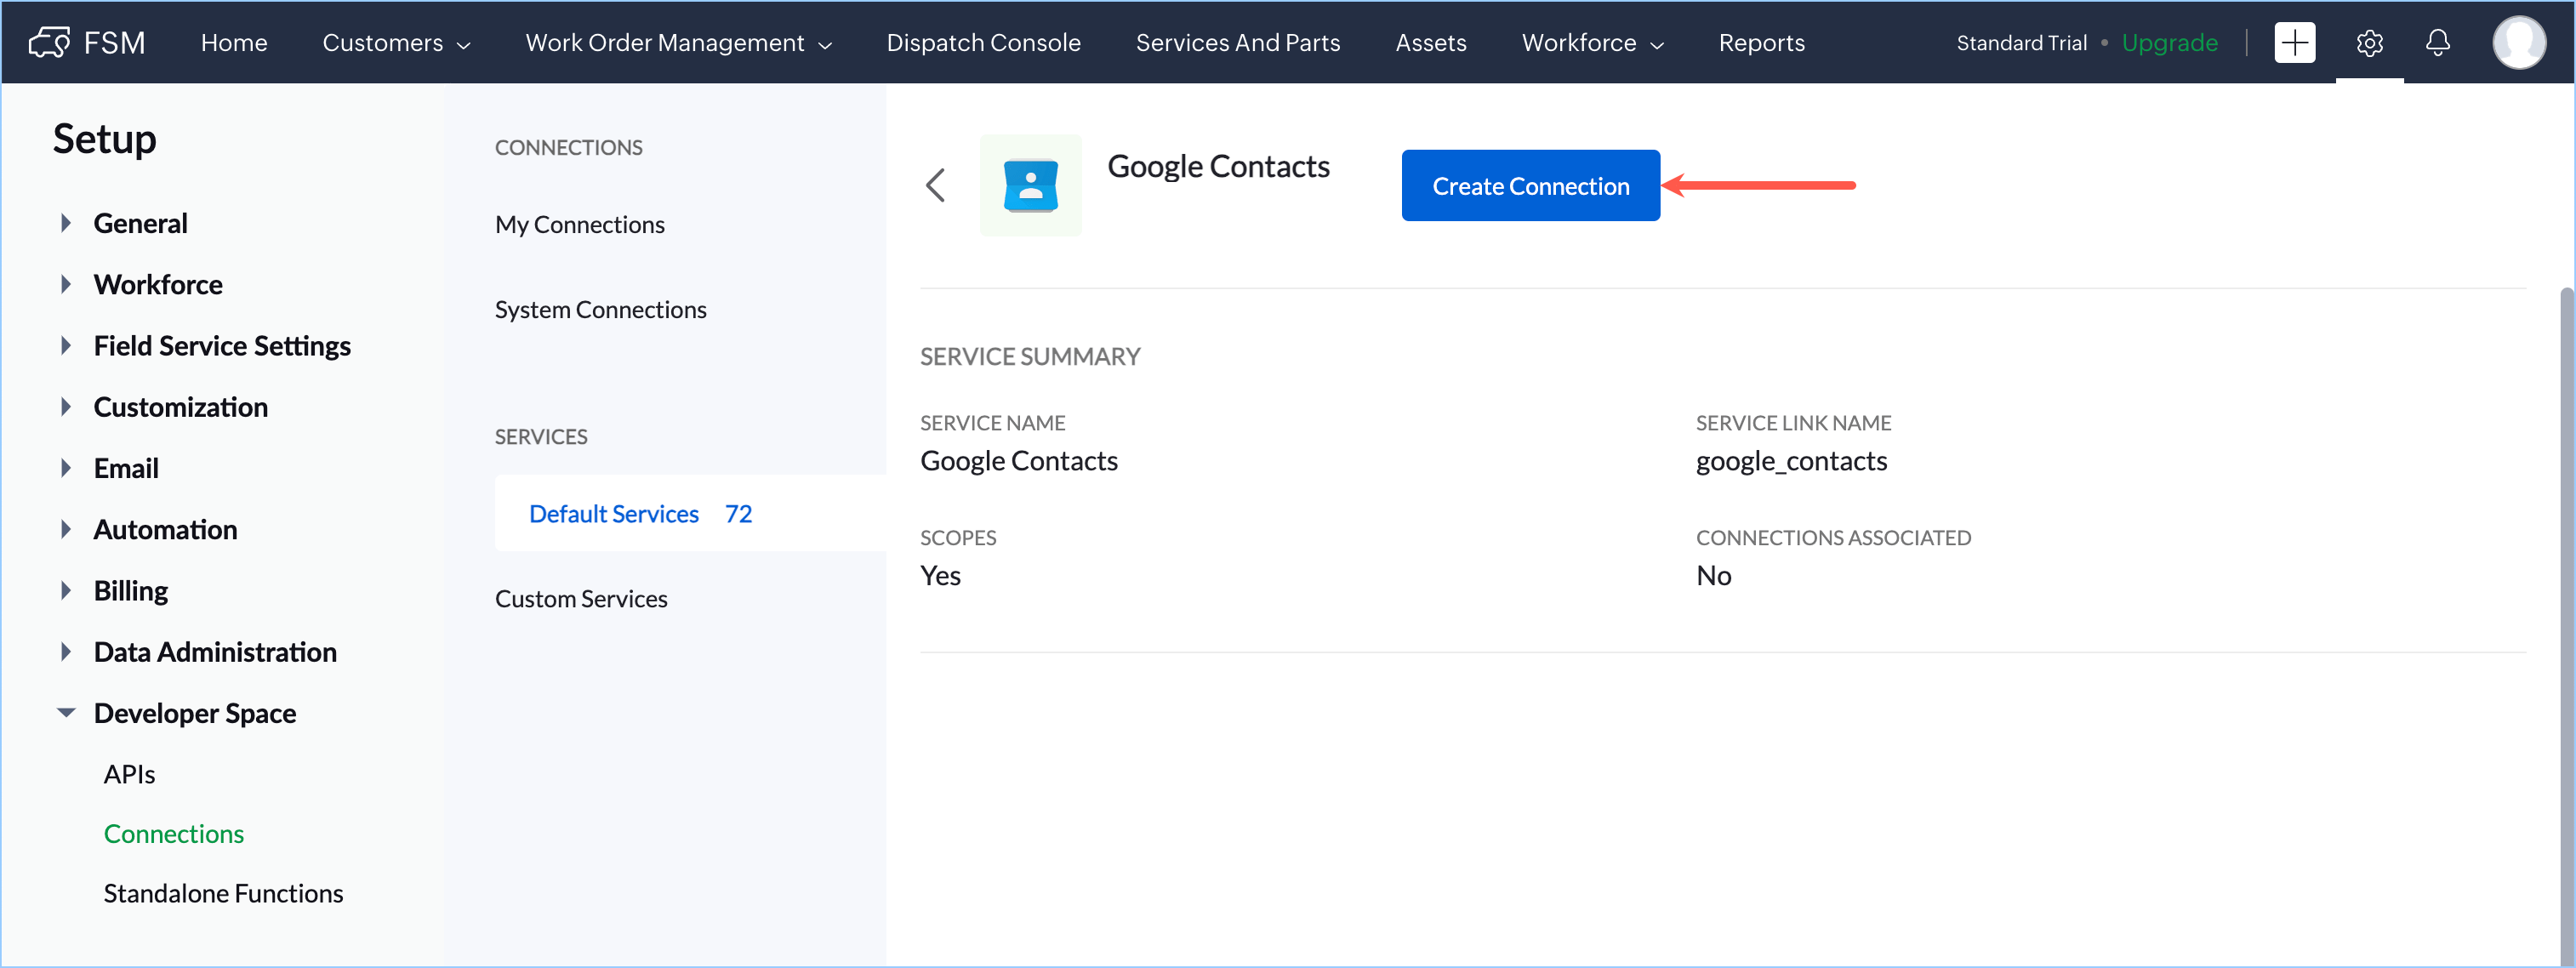Open the Dispatch Console tab
The image size is (2576, 968).
click(983, 43)
